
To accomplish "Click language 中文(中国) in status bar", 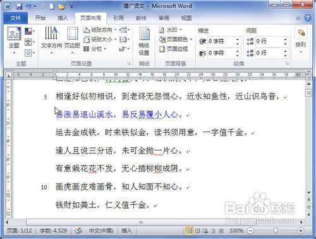I will pos(101,231).
